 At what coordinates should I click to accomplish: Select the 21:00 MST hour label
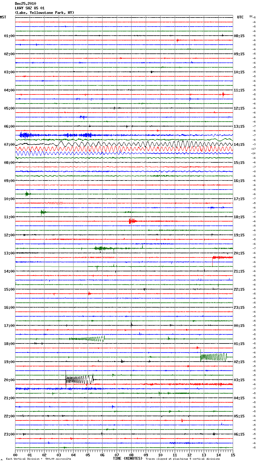9,398
